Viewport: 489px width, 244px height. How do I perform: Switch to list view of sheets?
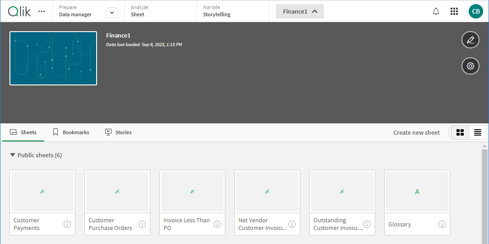coord(477,132)
